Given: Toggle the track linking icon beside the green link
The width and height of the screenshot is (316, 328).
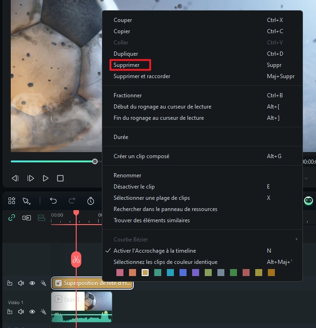Looking at the screenshot, I should click(27, 218).
